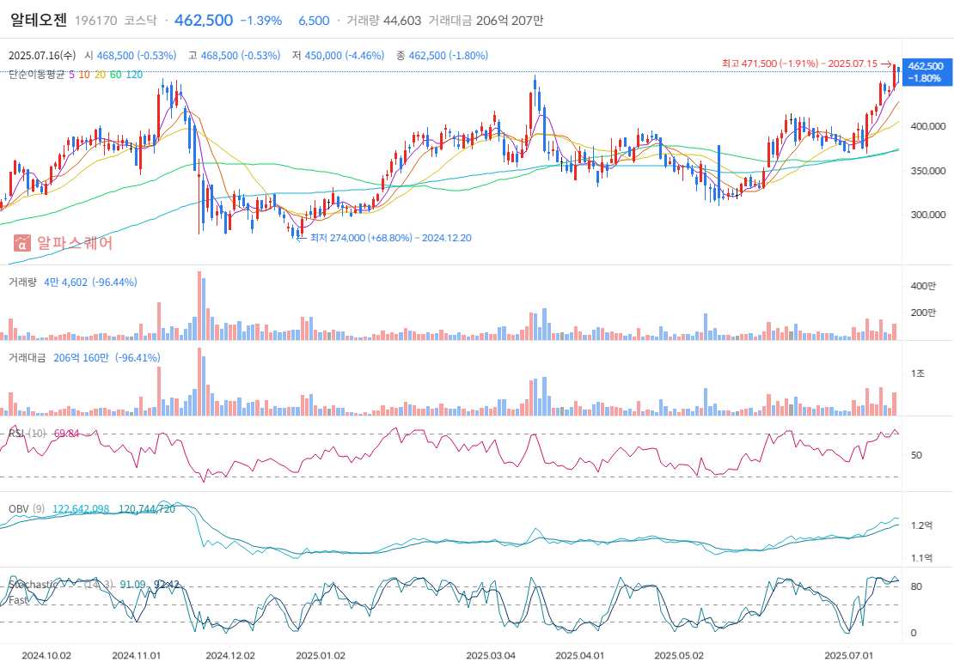
Task: Click the open price 시 468,500 (-0.53%)
Action: click(x=130, y=55)
